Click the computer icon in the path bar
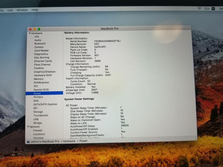Screen dimensions: 223x167 [28, 141]
